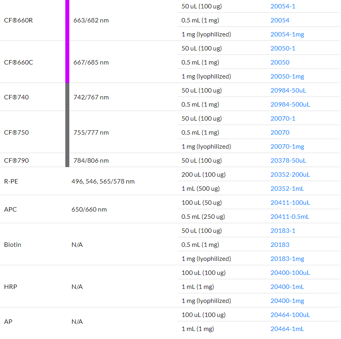Select the 20400-1mL catalog link
The image size is (341, 339).
tap(287, 287)
